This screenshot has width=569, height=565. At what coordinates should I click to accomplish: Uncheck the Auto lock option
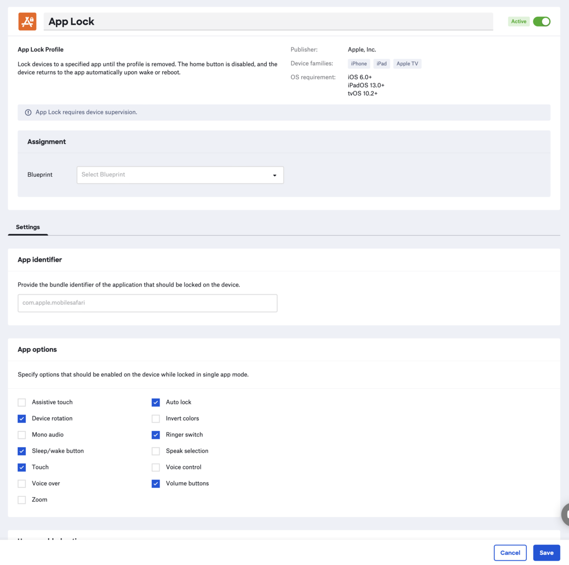pos(156,402)
